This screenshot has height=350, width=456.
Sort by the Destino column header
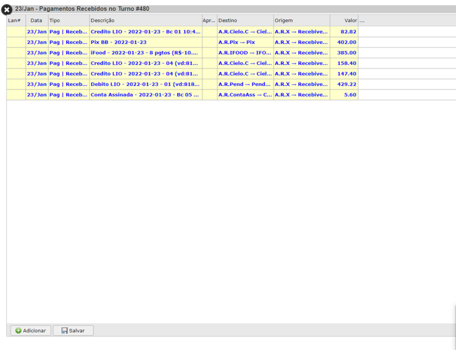point(245,20)
